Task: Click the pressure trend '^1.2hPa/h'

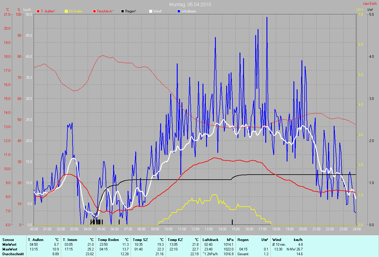Action: pos(210,254)
